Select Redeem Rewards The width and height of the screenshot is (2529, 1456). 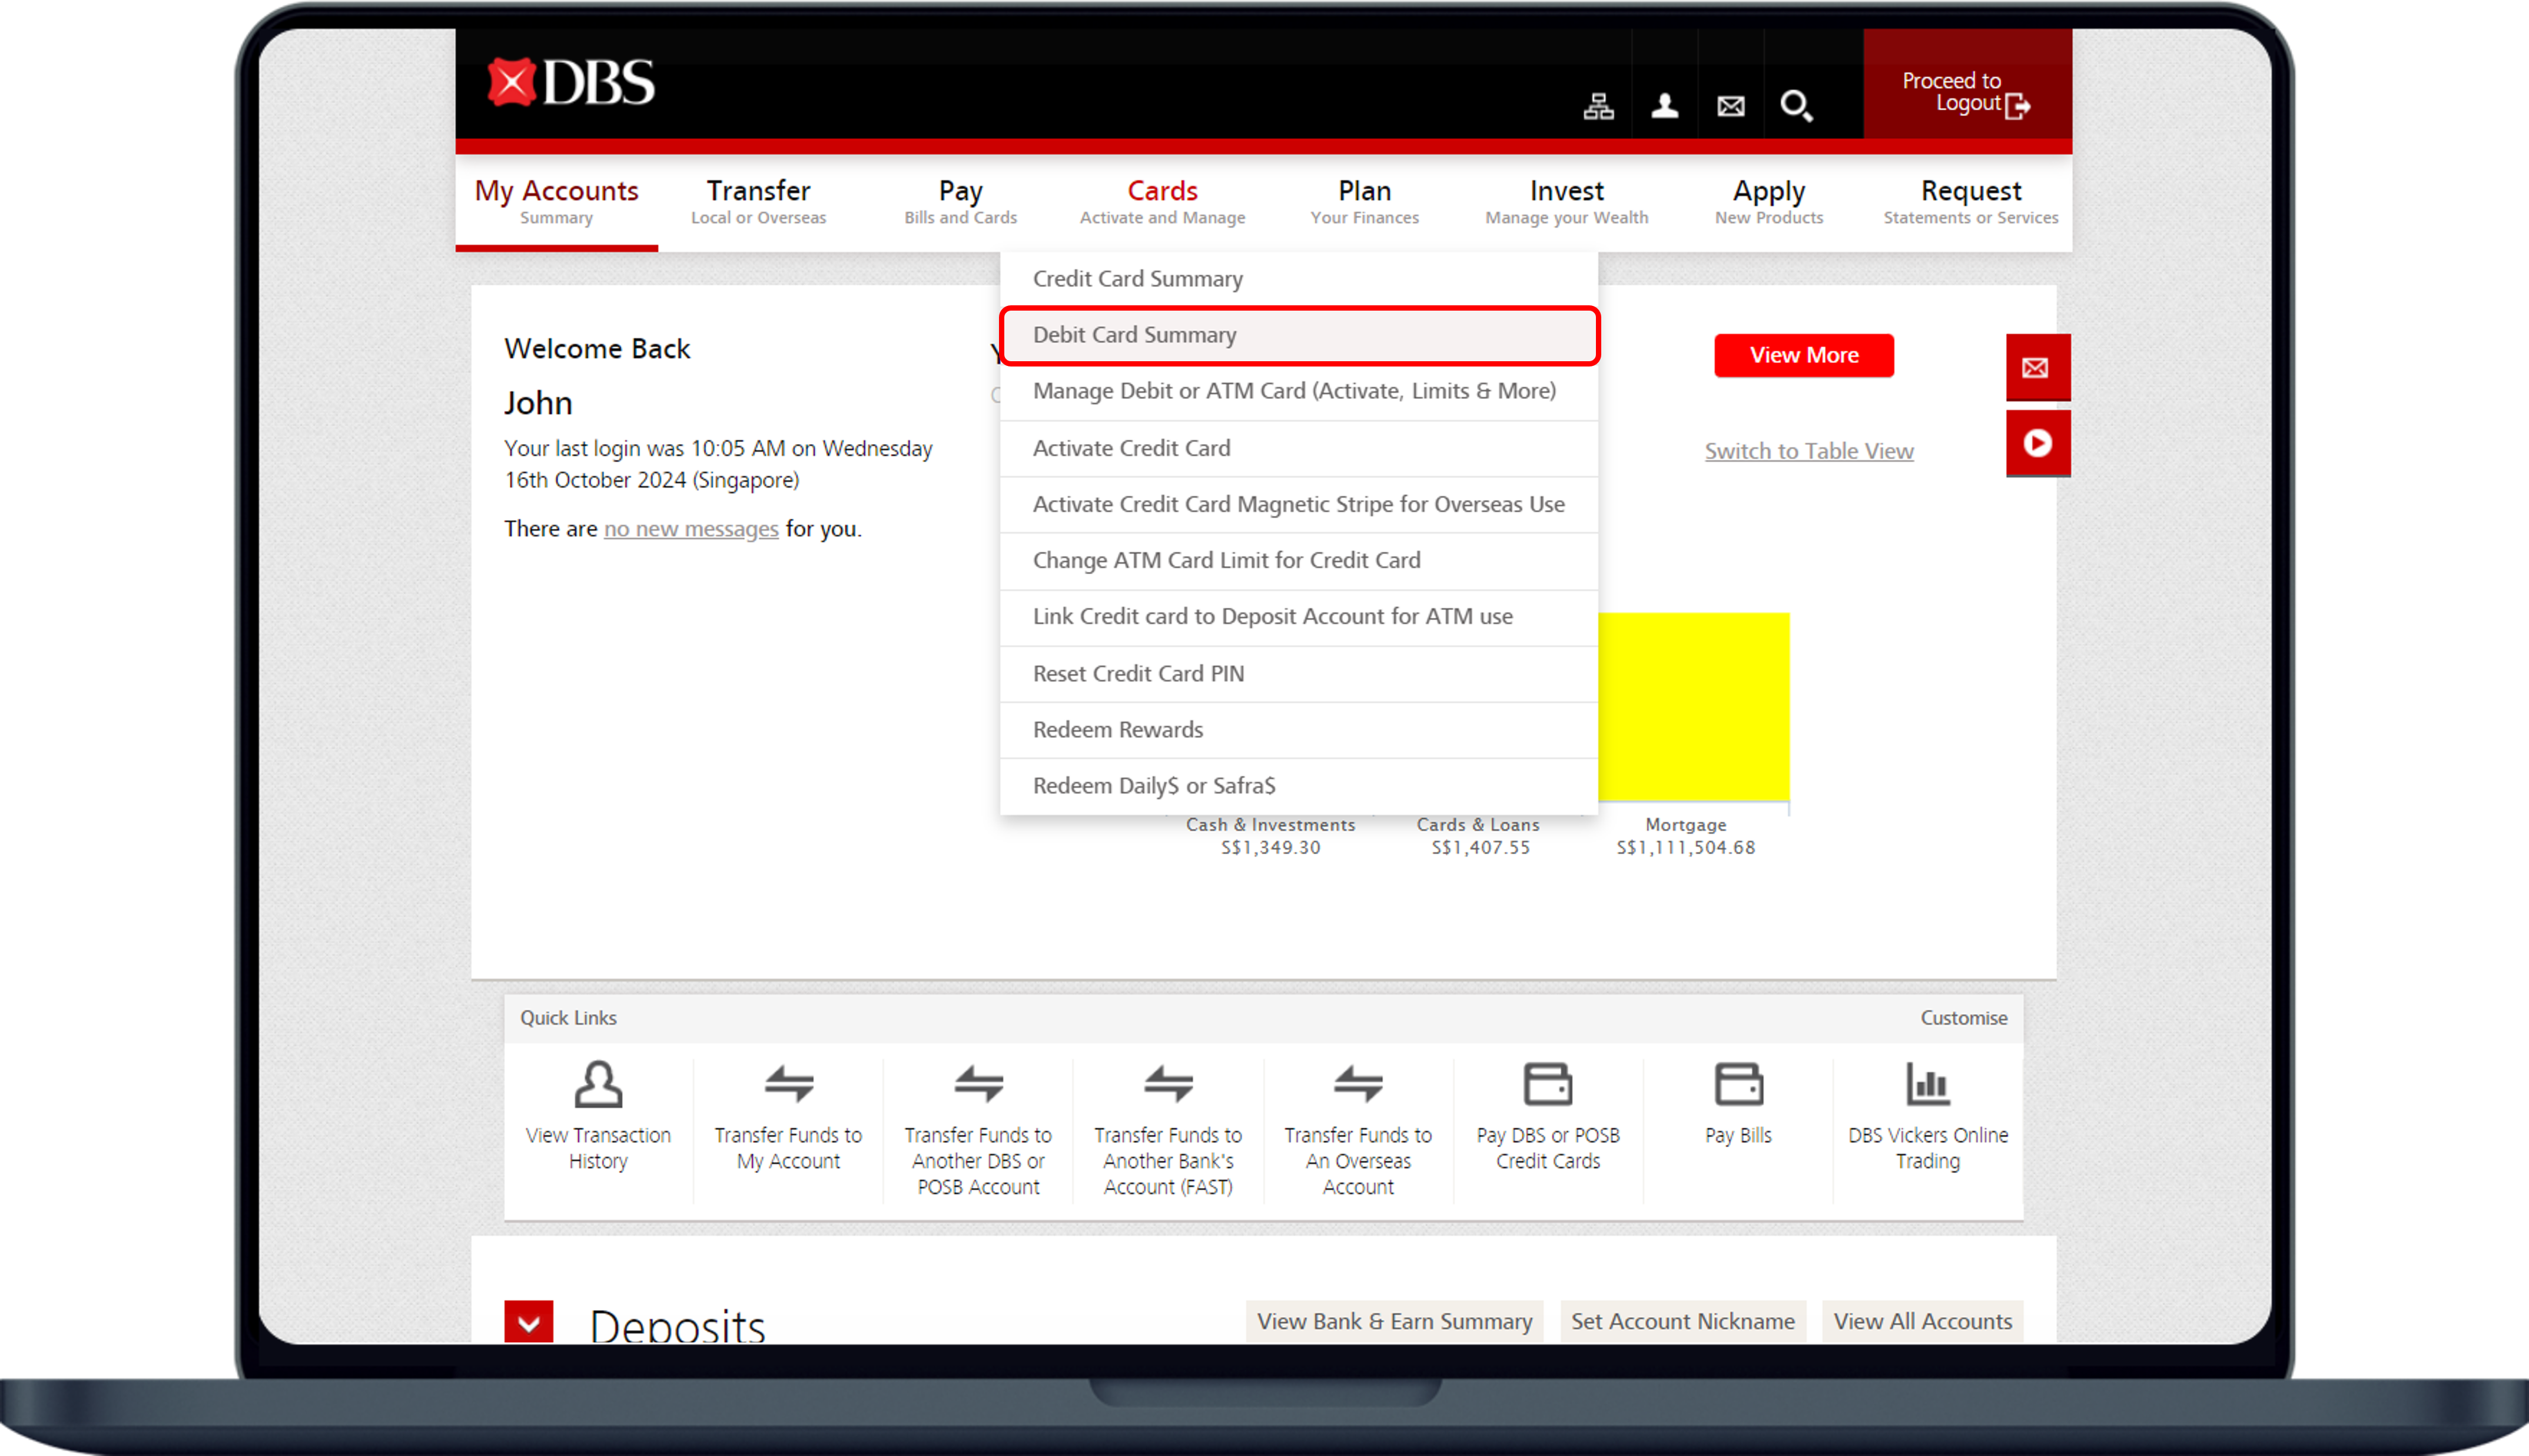click(x=1299, y=729)
